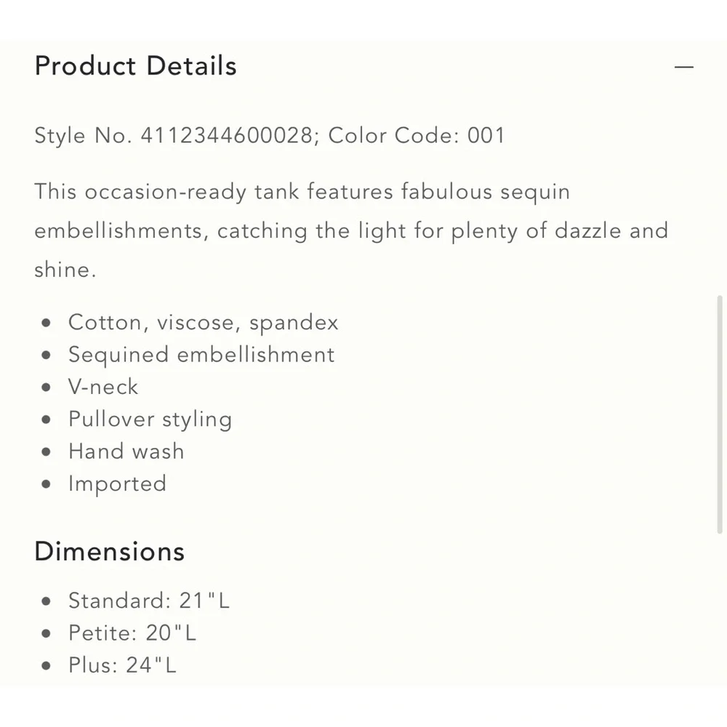This screenshot has width=727, height=727.
Task: Select the 'Sequined embellishment' list item
Action: [201, 356]
